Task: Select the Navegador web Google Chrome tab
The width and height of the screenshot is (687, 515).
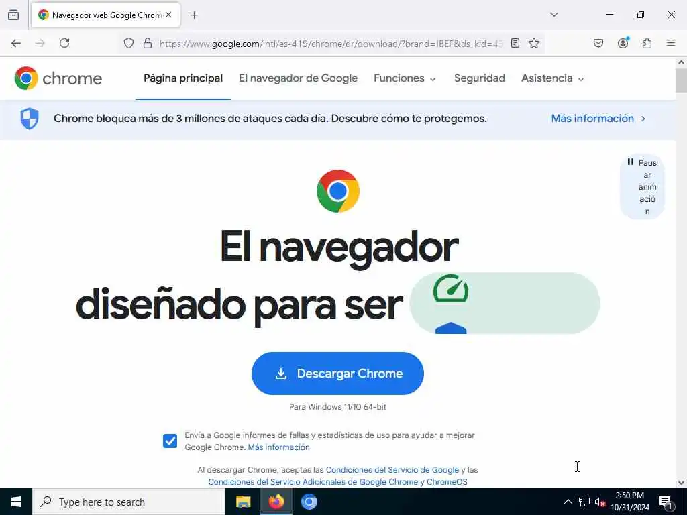Action: tap(105, 15)
